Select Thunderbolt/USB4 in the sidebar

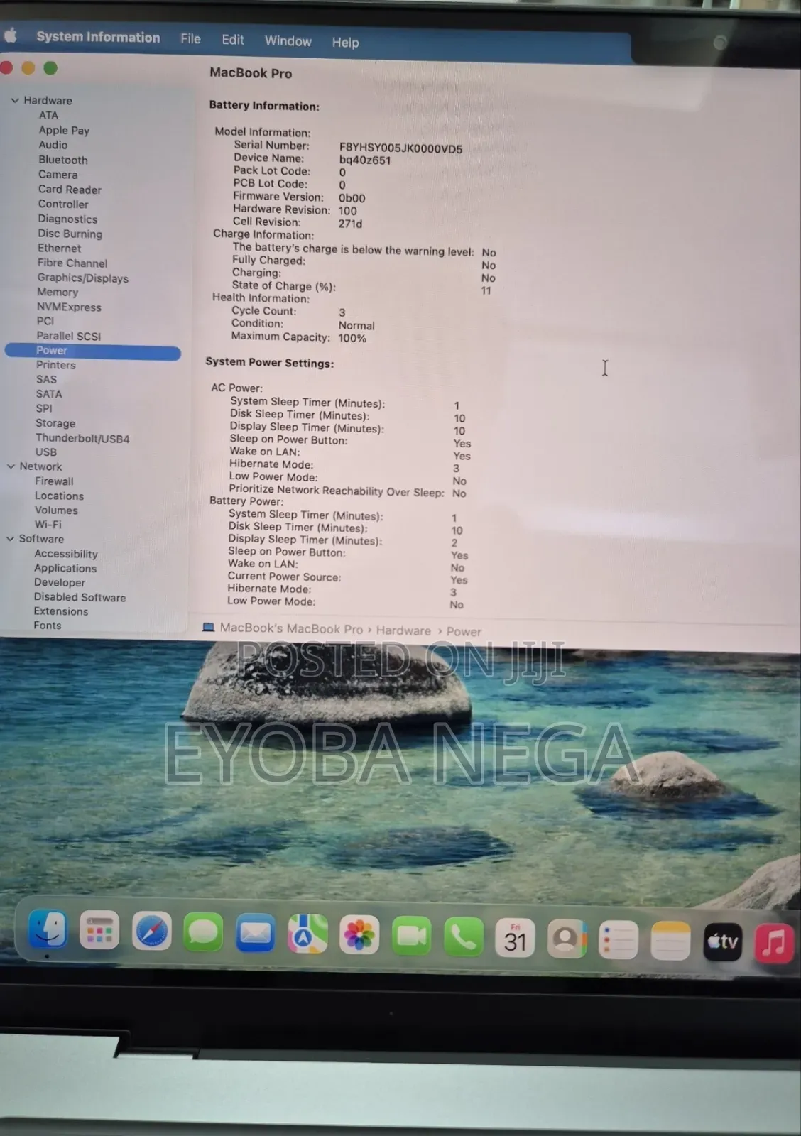pyautogui.click(x=82, y=438)
